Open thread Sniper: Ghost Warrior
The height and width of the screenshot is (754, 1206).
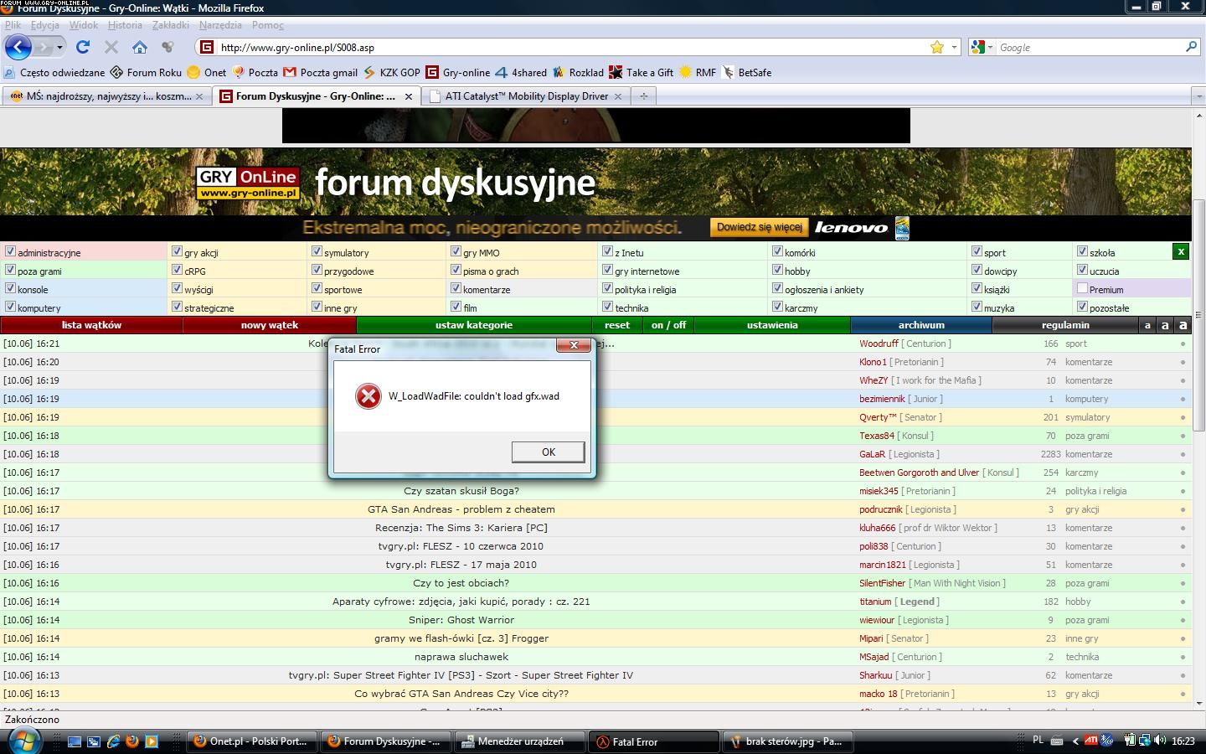461,620
